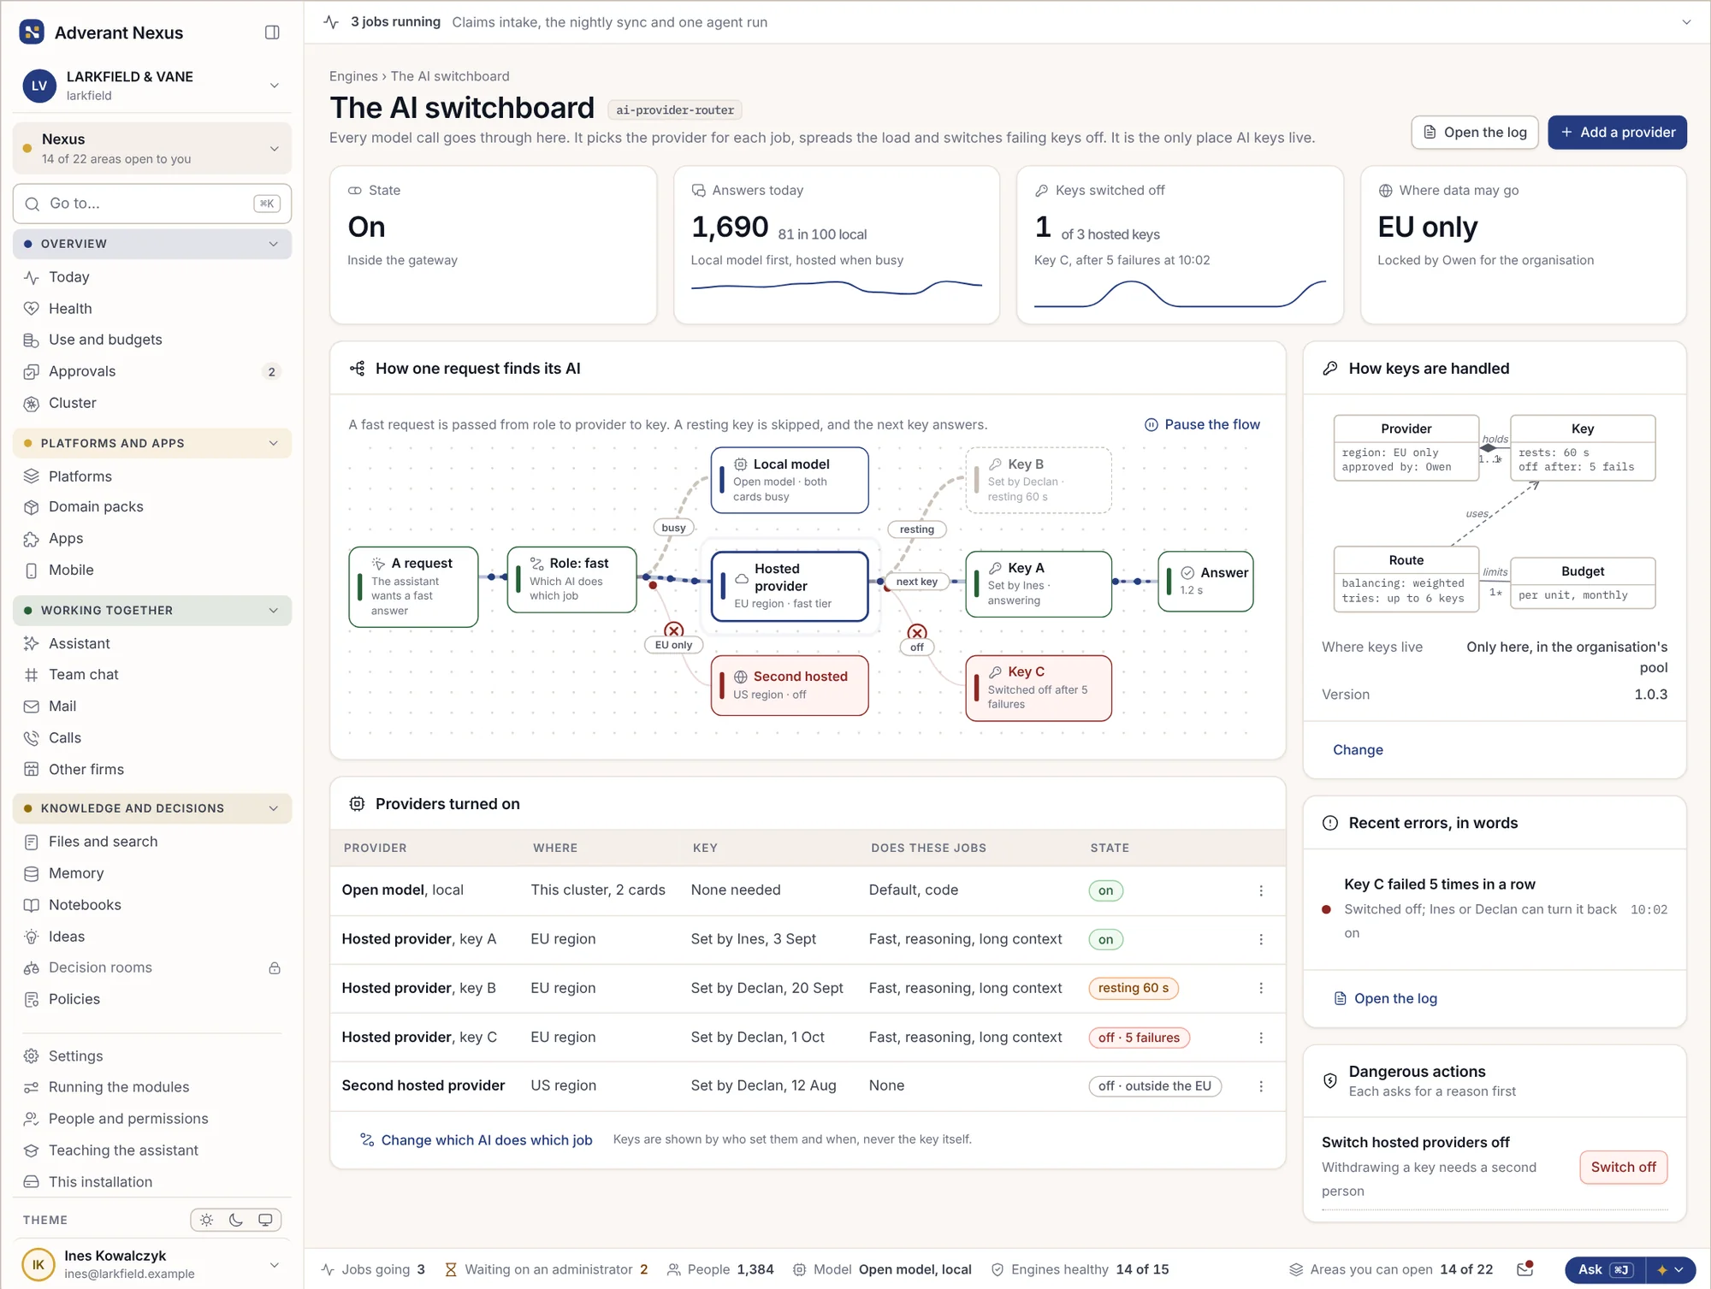Screen dimensions: 1711x1289
Task: Click the Add a provider button
Action: [x=1617, y=133]
